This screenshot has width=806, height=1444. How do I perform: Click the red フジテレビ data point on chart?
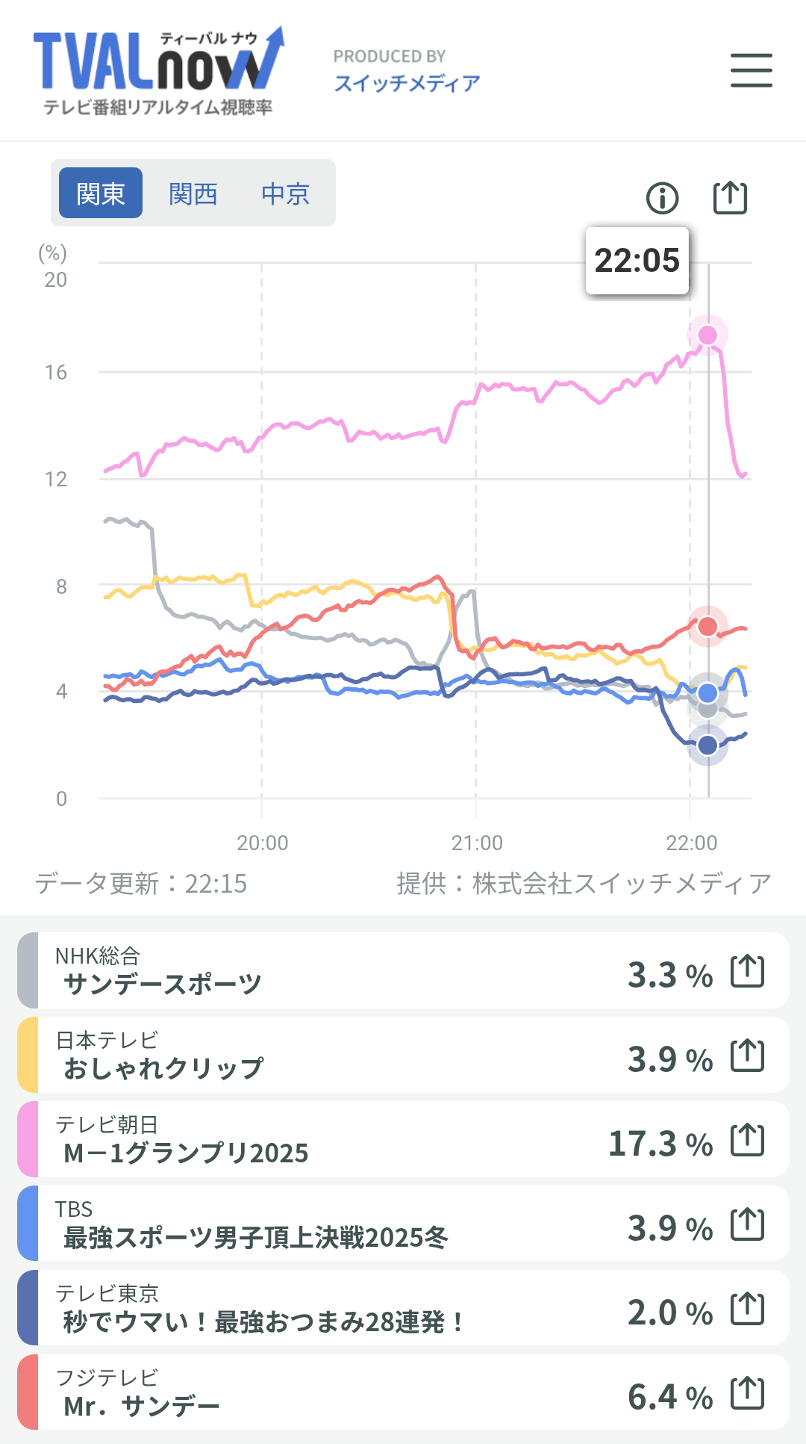point(707,626)
